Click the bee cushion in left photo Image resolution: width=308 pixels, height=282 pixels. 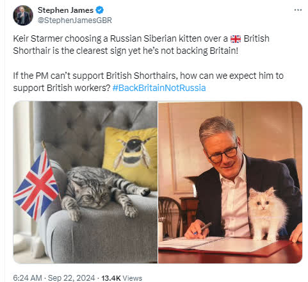(x=130, y=157)
